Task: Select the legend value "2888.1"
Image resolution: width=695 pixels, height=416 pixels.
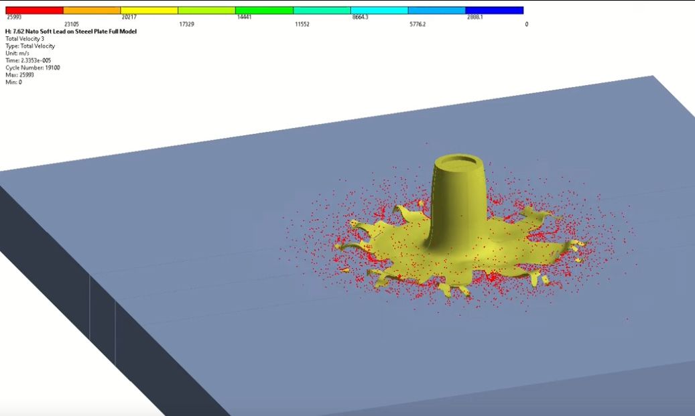Action: point(475,17)
